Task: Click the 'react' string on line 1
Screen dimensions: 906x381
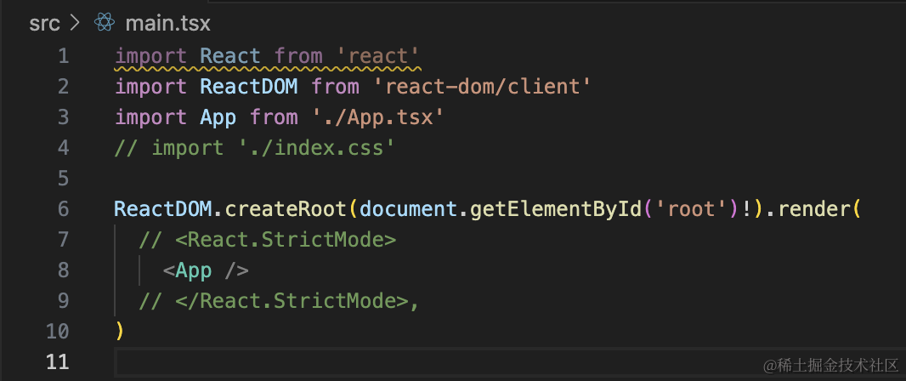Action: pos(378,57)
